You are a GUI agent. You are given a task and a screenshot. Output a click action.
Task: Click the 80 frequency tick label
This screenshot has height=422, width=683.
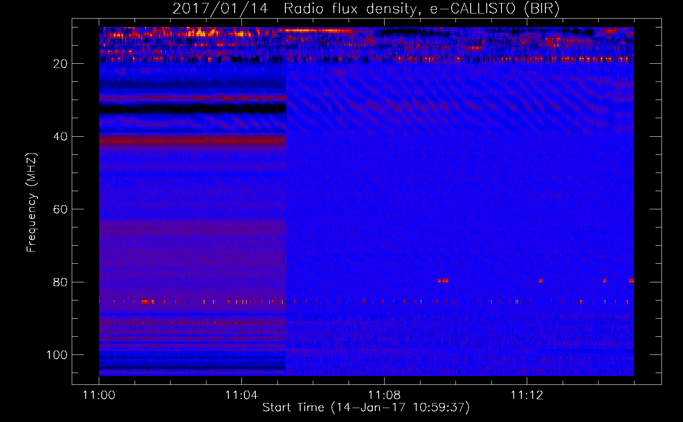pos(60,282)
